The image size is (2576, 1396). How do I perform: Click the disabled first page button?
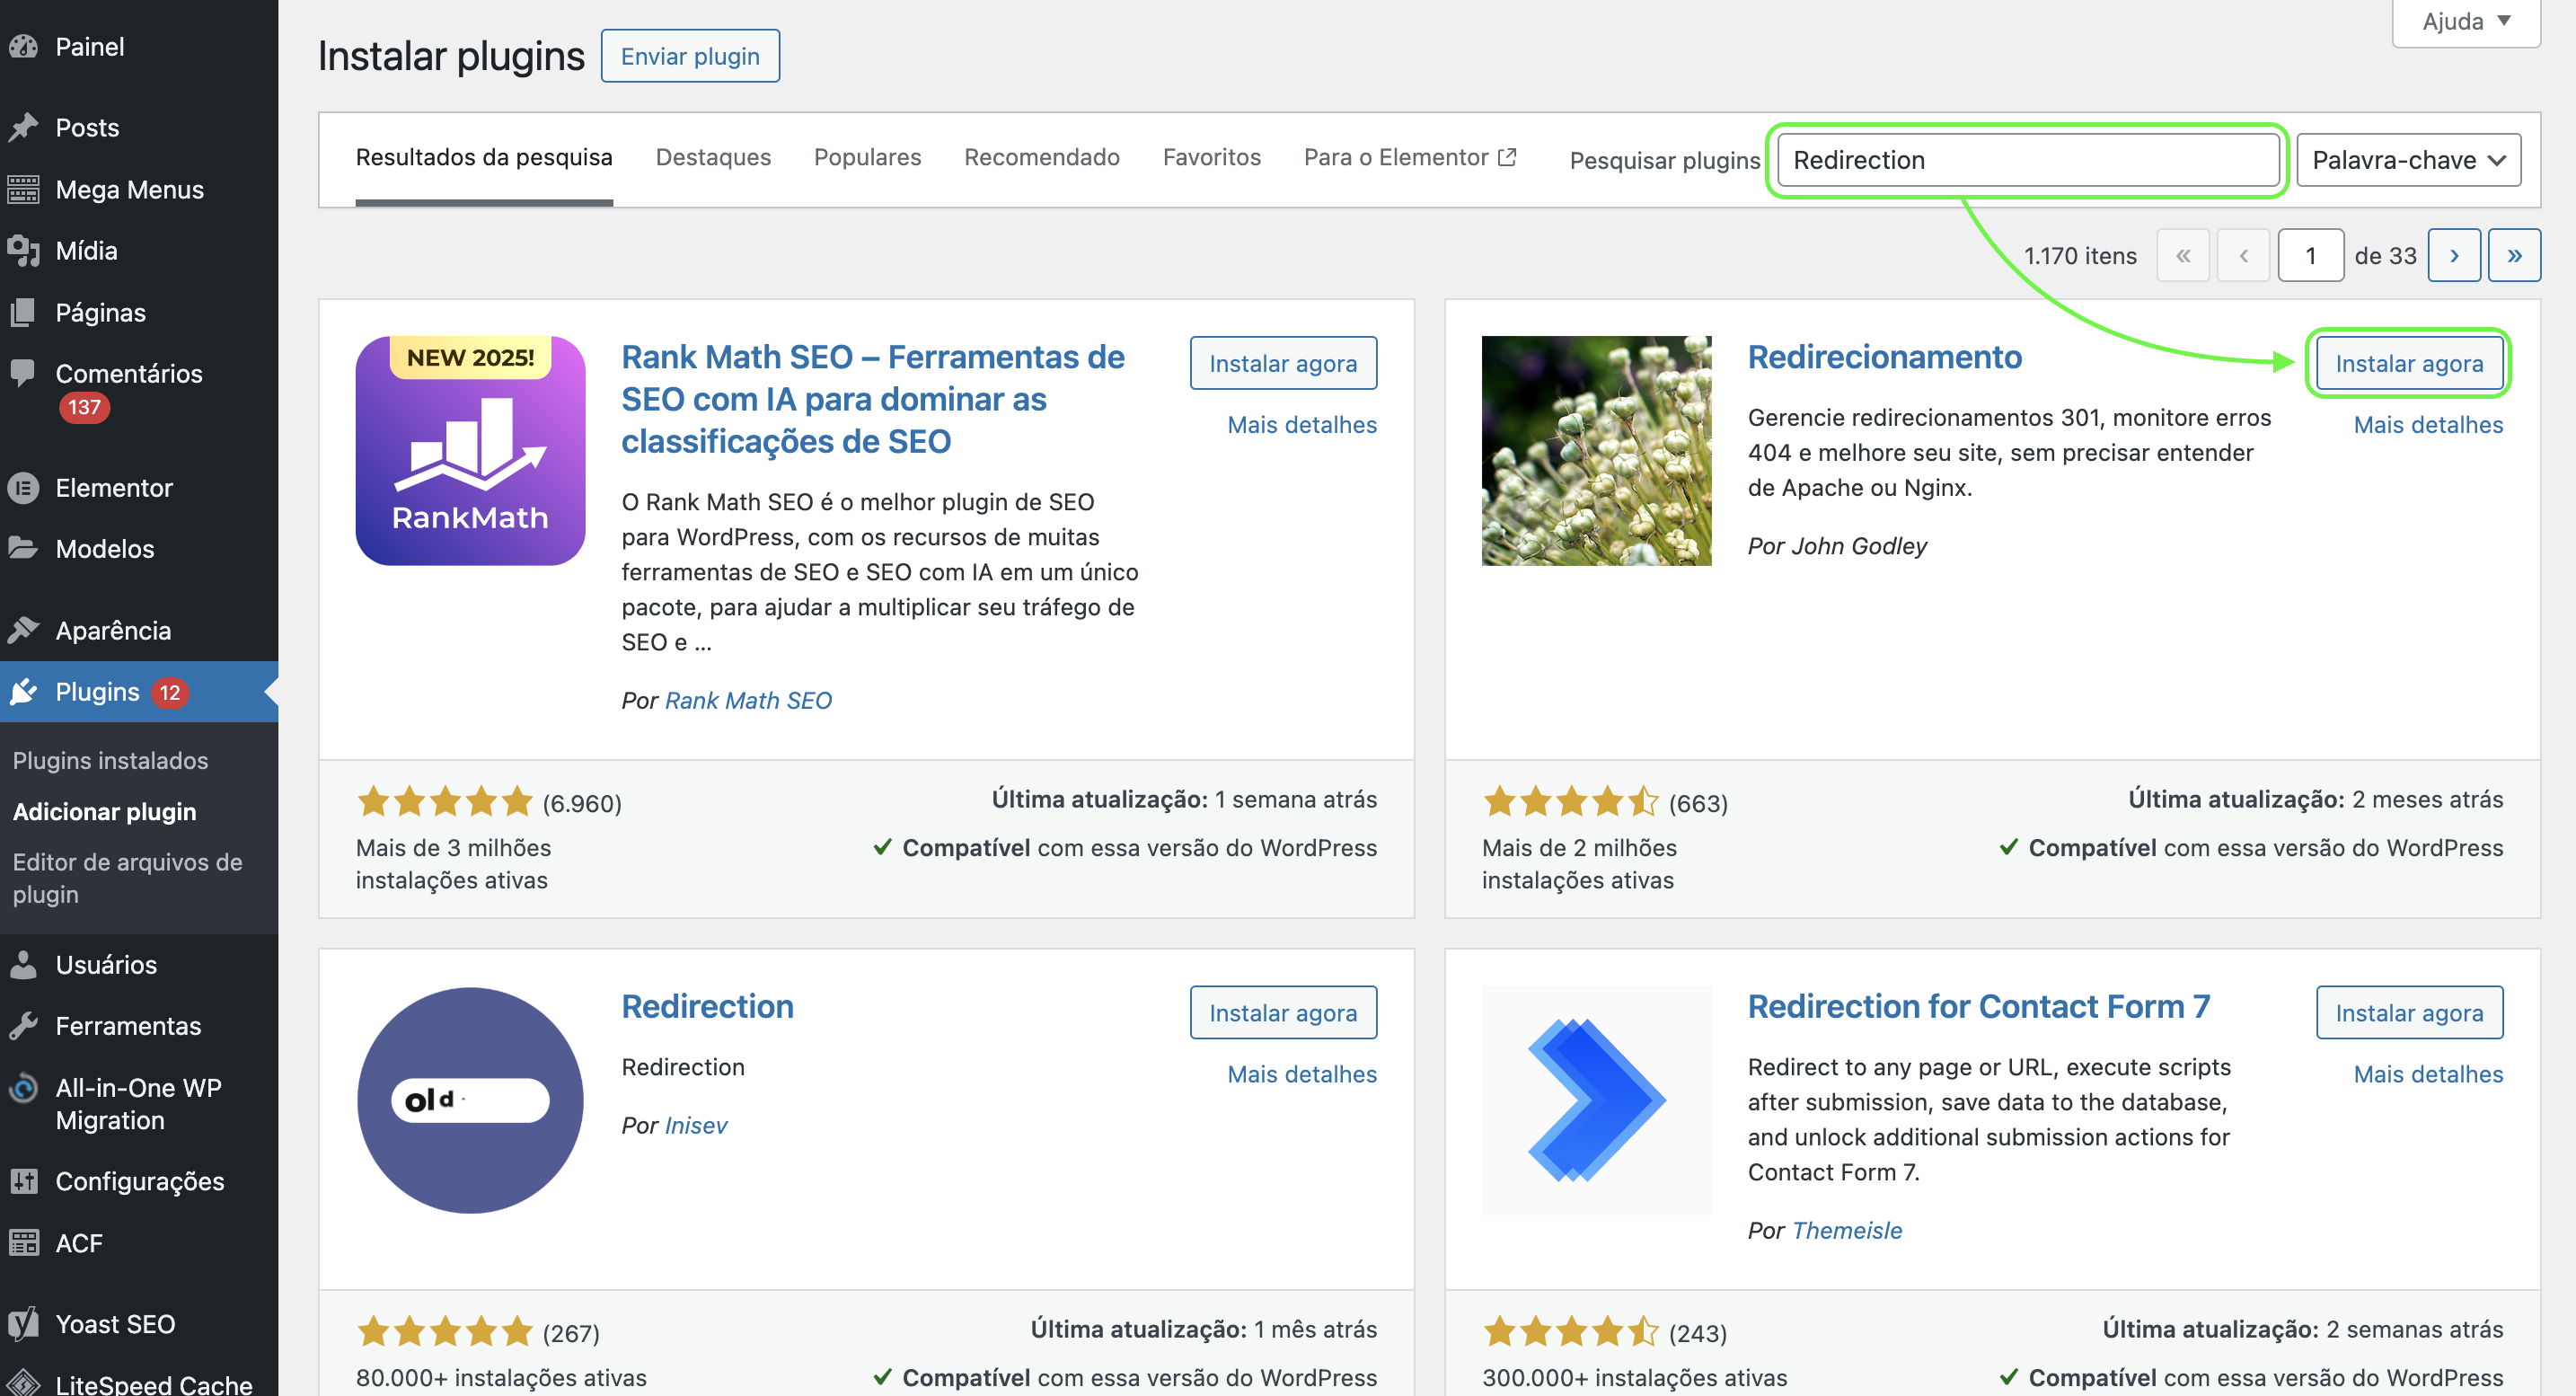[x=2183, y=255]
